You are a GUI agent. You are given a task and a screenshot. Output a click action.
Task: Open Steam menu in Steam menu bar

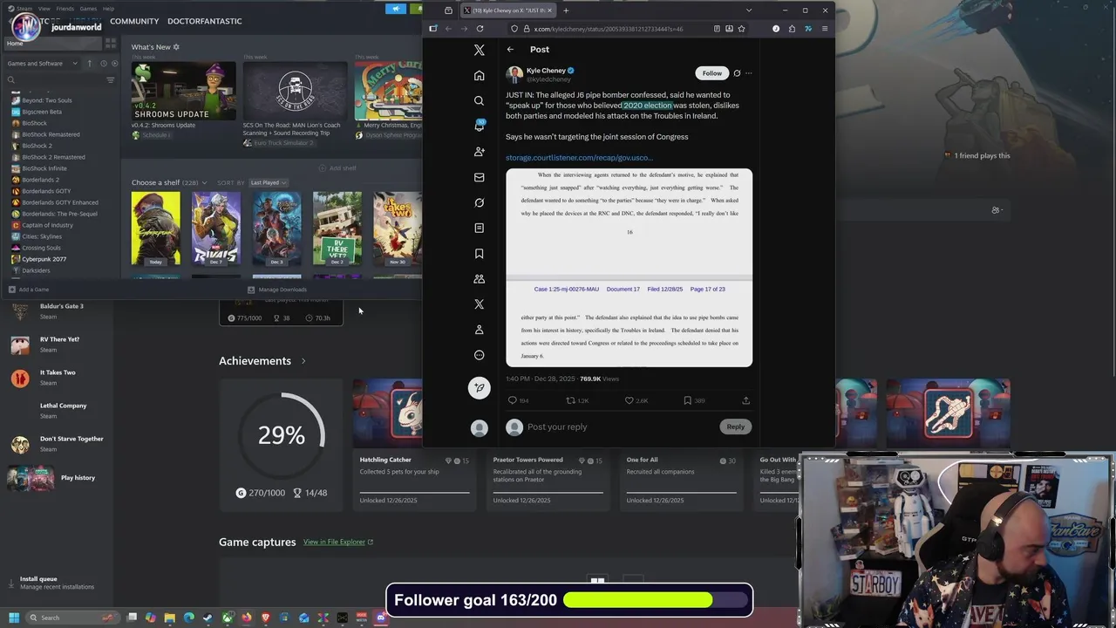[x=24, y=9]
